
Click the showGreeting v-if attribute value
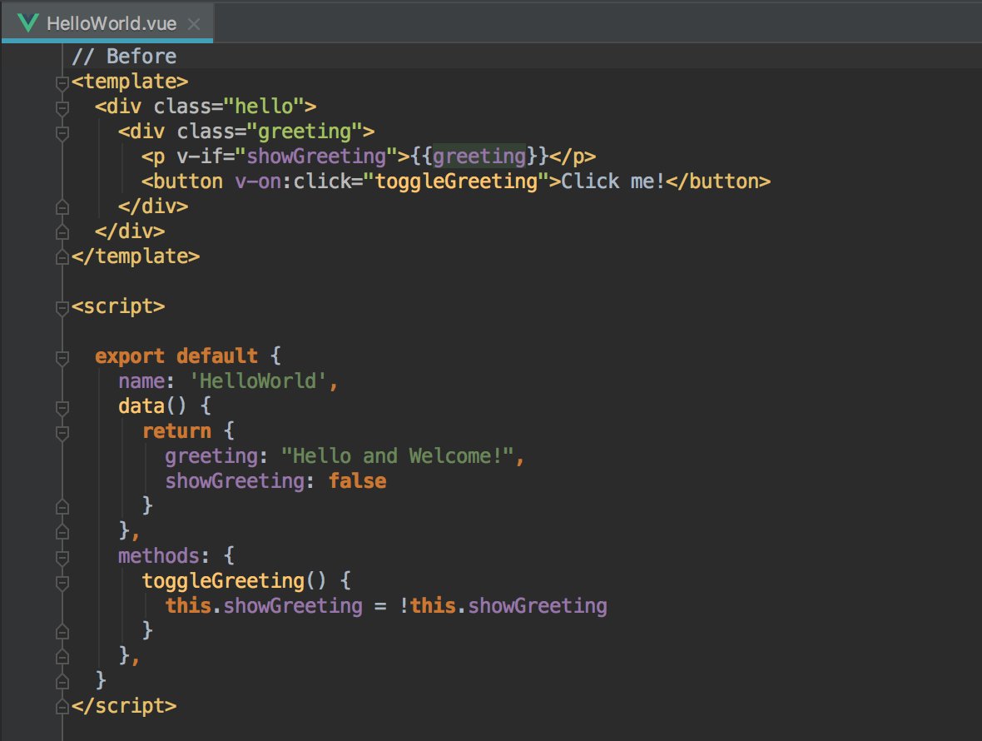pos(316,156)
